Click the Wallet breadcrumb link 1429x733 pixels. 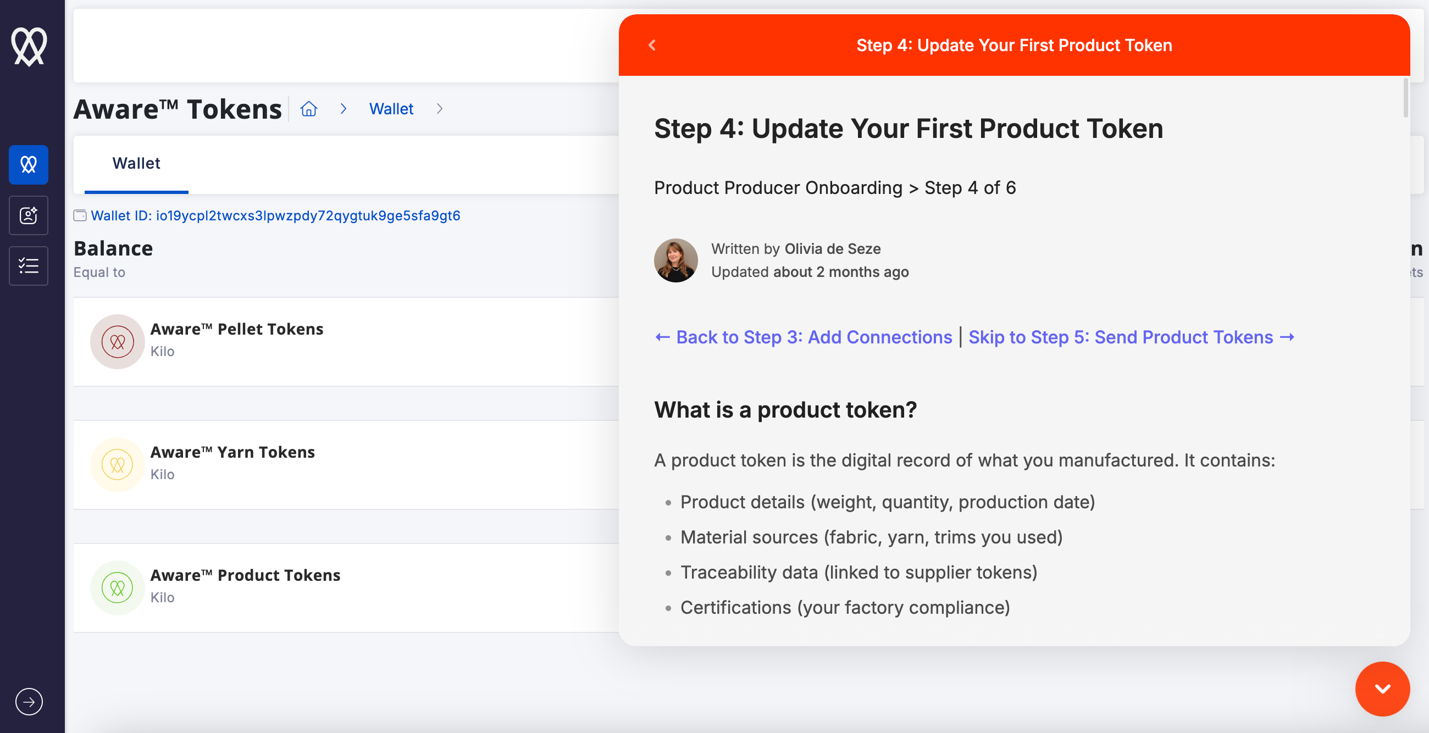pos(391,109)
